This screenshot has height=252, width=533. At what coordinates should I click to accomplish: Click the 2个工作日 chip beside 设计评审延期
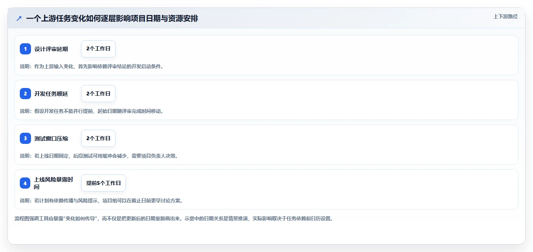[x=98, y=49]
